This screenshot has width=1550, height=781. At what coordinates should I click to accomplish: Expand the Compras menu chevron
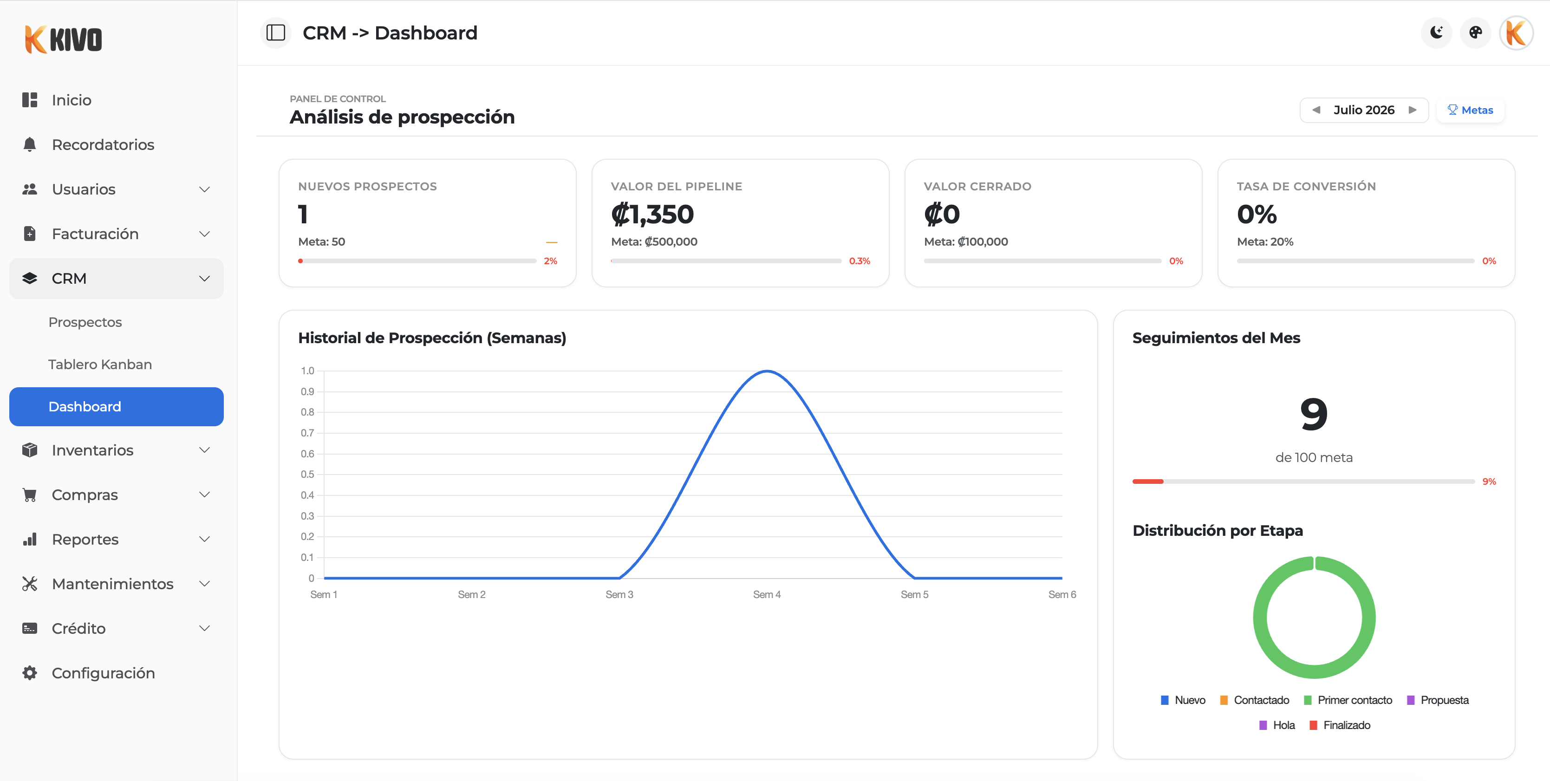205,495
